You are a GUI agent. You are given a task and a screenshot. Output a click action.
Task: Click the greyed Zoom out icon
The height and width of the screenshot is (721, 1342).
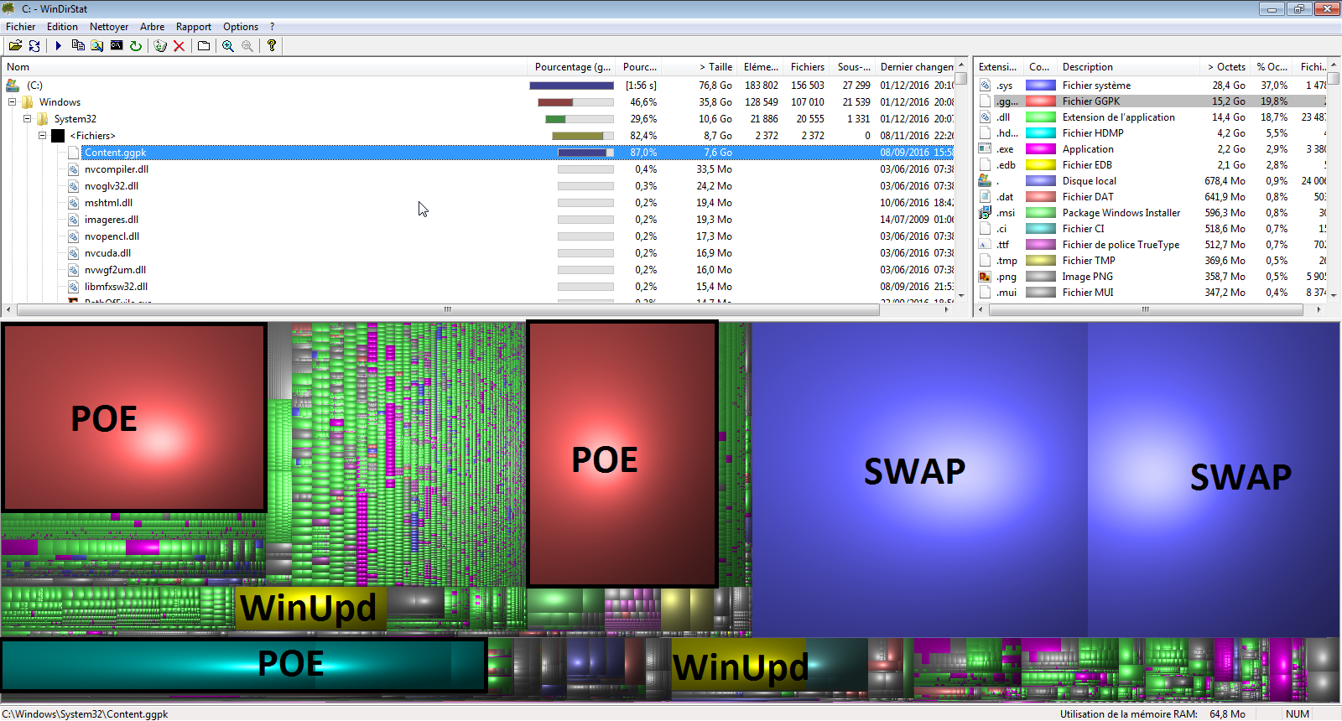click(x=247, y=46)
